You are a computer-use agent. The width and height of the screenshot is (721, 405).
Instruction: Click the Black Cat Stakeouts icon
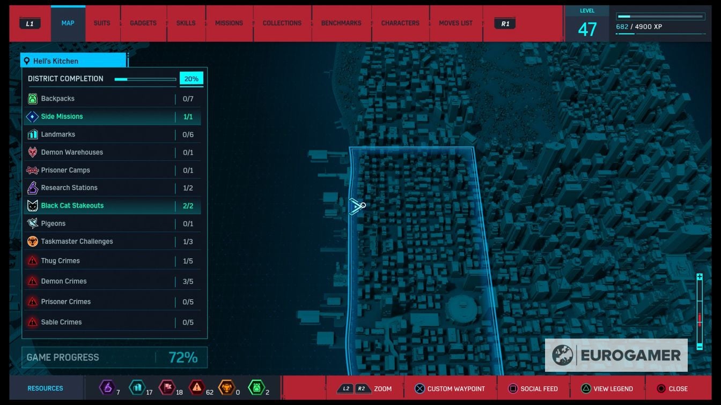[33, 206]
